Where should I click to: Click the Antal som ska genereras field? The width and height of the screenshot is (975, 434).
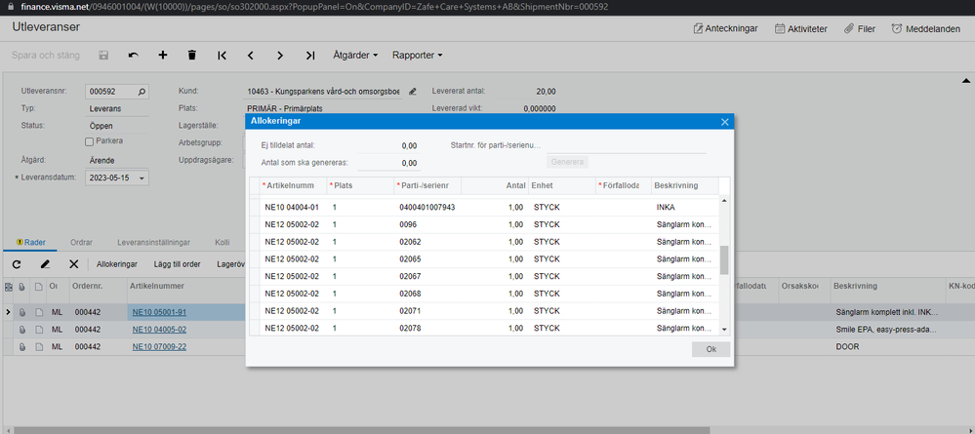(x=389, y=163)
